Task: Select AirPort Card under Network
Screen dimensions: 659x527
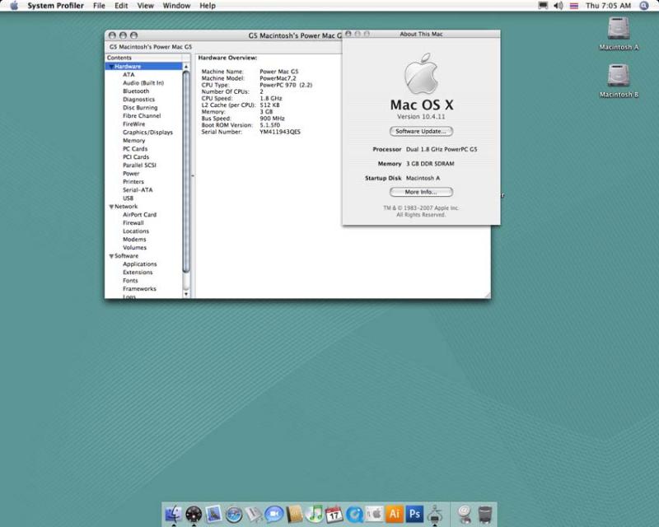Action: (139, 215)
